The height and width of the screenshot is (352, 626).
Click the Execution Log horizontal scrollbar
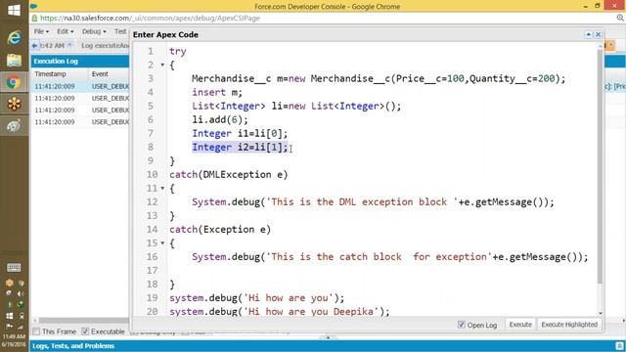click(x=83, y=321)
